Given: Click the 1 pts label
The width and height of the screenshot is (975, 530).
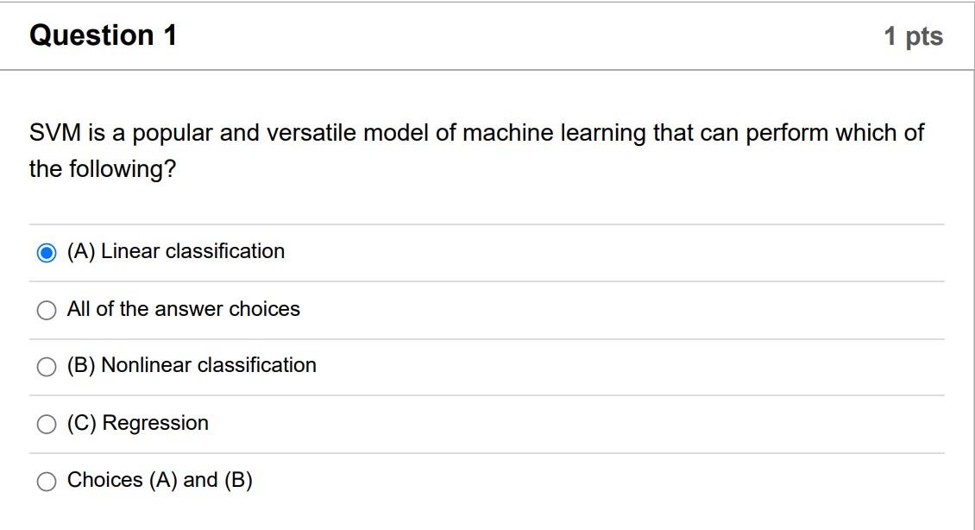Looking at the screenshot, I should coord(913,35).
